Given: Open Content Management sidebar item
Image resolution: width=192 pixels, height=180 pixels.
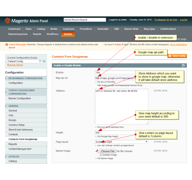Looking at the screenshot, I should click(x=20, y=149).
